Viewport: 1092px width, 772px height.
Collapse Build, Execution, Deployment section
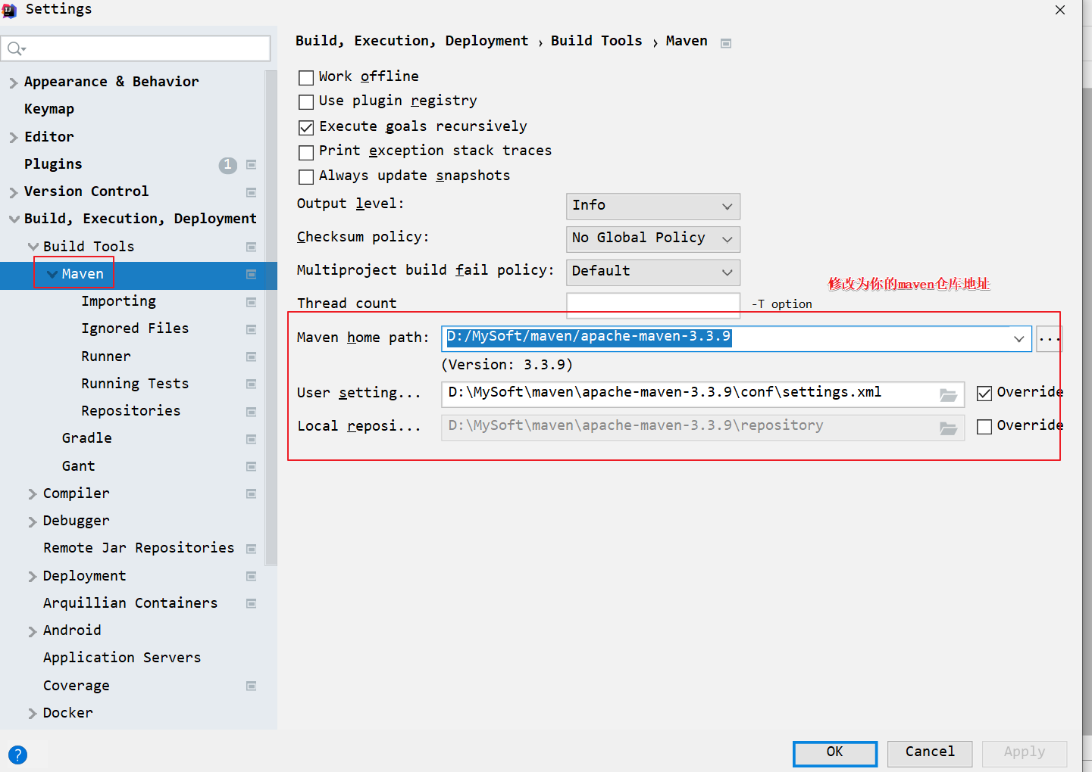coord(14,219)
